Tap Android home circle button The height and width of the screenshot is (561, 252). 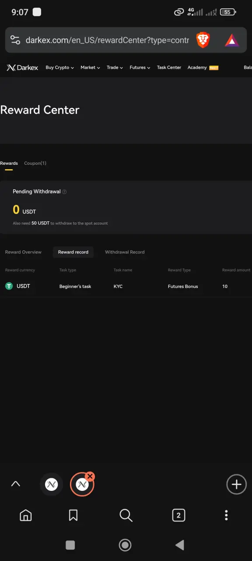click(125, 545)
